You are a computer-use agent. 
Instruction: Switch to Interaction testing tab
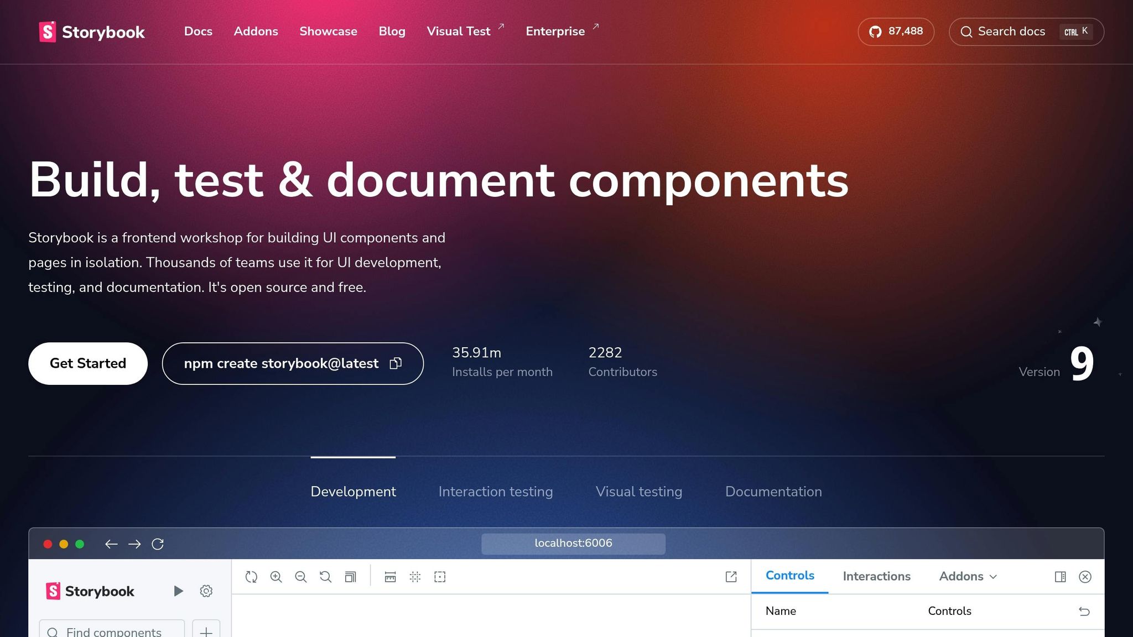[x=496, y=492]
